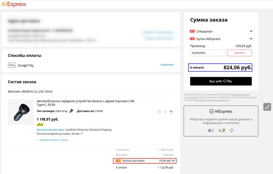The image size is (273, 174).
Task: Open delivery time details arrow after 29 сен
Action: 82,134
